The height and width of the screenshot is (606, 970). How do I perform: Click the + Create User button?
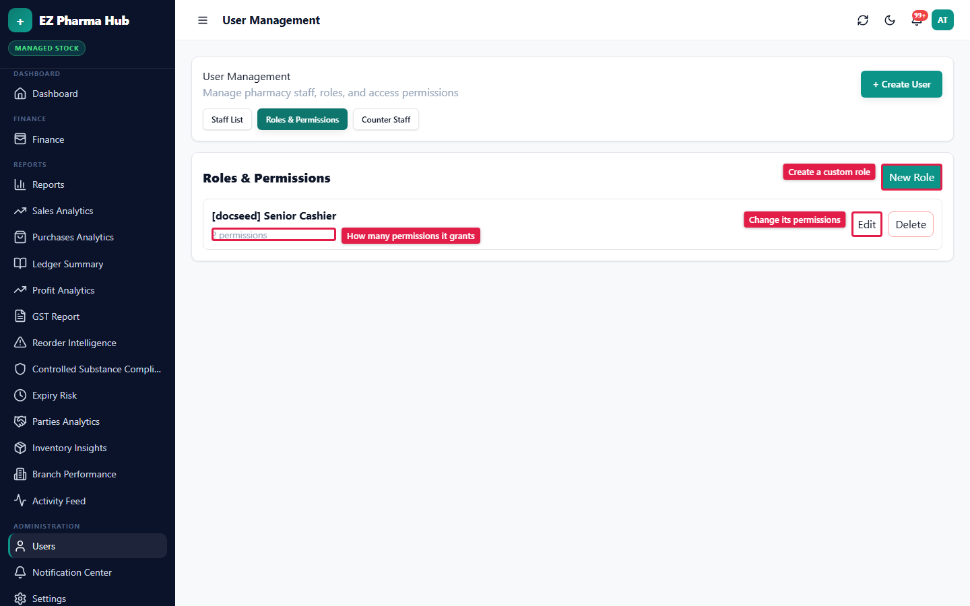[x=901, y=84]
